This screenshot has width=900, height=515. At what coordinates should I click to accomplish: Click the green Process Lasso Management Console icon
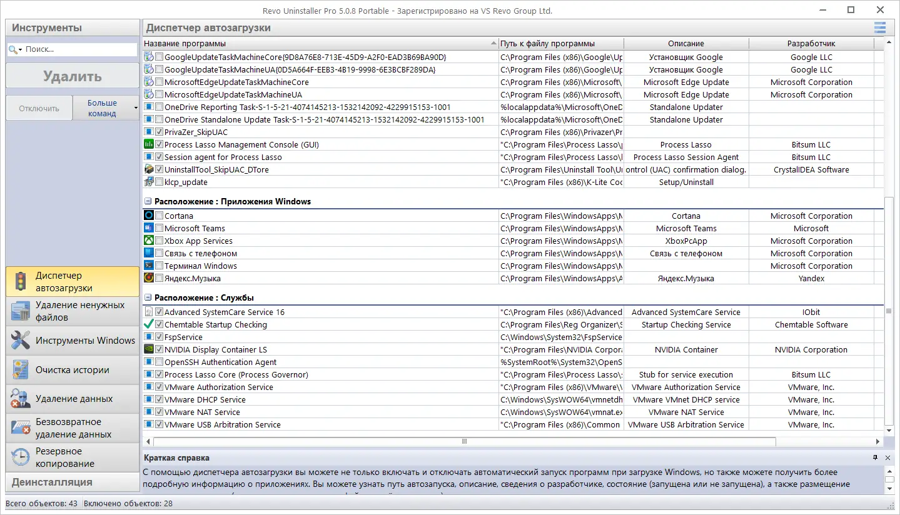coord(149,144)
